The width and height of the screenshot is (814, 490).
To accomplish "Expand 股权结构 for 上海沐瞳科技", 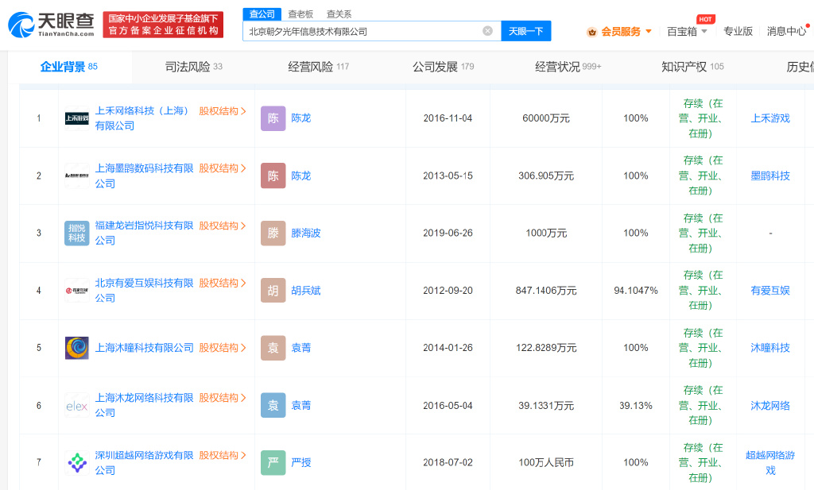I will pyautogui.click(x=223, y=348).
